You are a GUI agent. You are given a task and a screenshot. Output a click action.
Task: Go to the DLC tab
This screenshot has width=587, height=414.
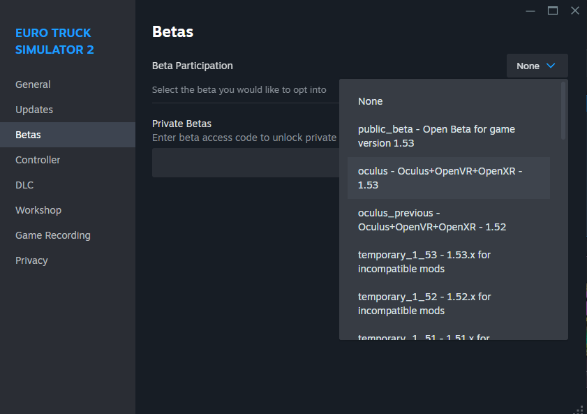[24, 185]
